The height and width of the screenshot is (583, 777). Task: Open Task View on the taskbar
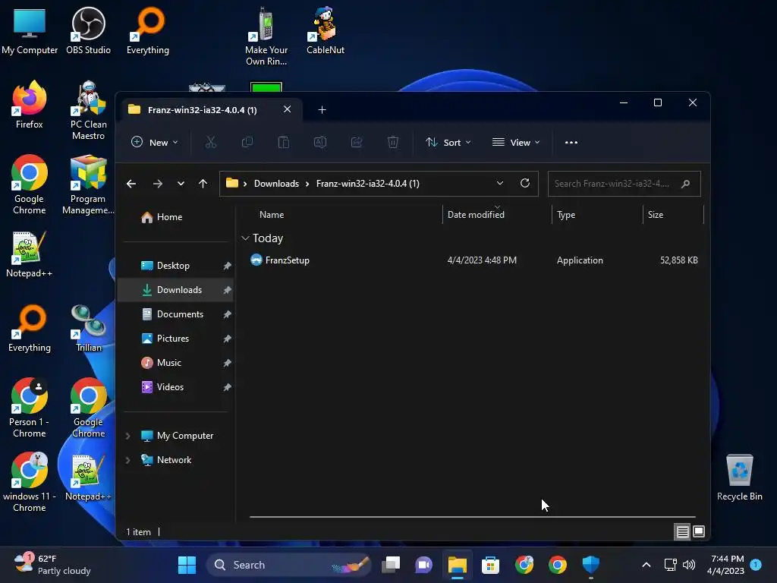[x=391, y=565]
